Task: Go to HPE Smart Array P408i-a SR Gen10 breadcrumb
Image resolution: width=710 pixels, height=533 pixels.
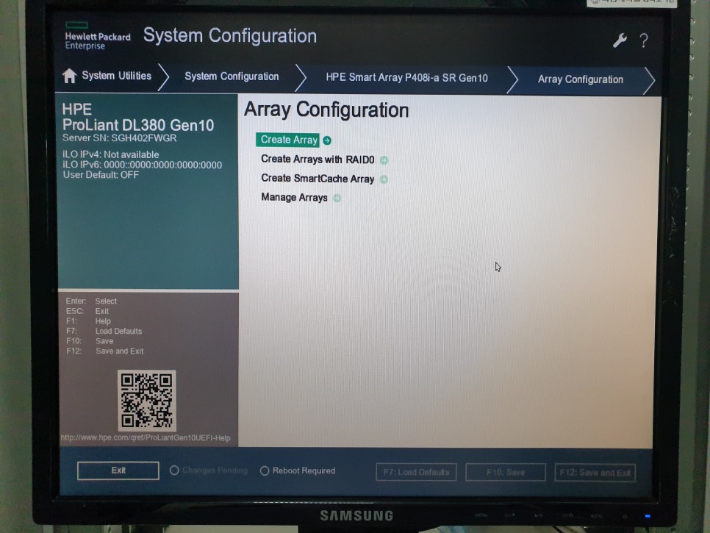Action: [406, 78]
